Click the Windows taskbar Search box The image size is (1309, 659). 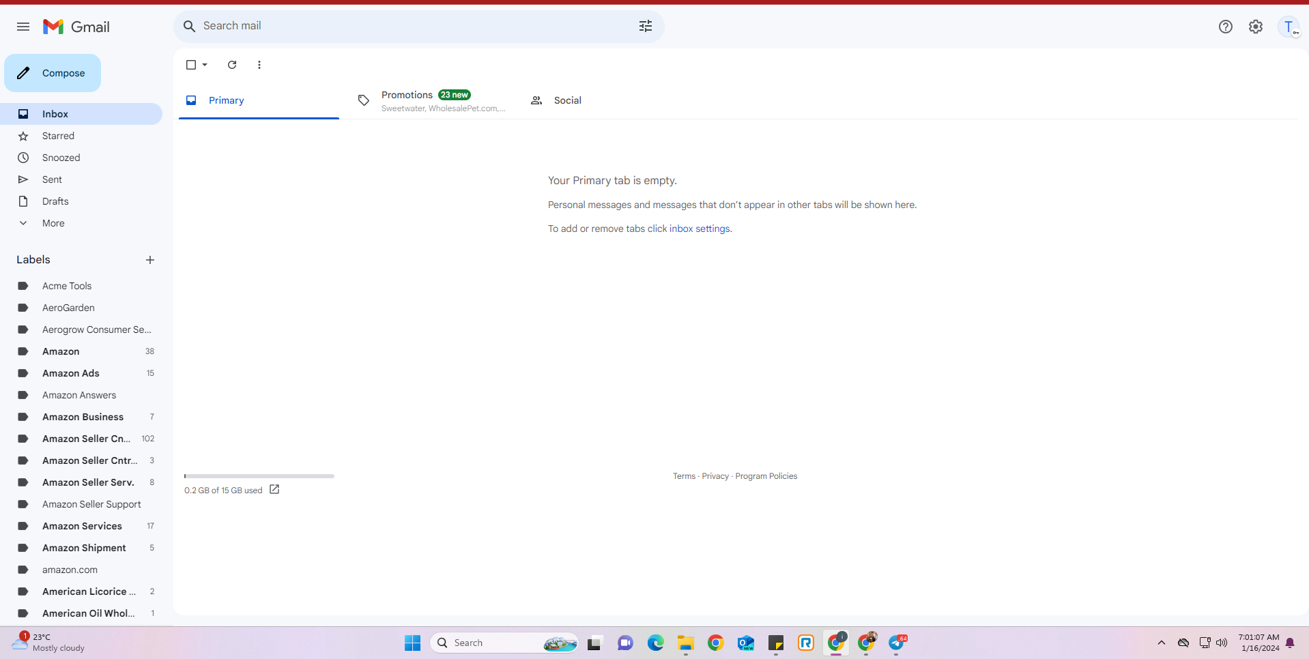504,643
